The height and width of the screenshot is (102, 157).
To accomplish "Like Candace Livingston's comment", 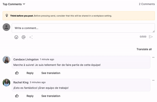I will pos(17,73).
